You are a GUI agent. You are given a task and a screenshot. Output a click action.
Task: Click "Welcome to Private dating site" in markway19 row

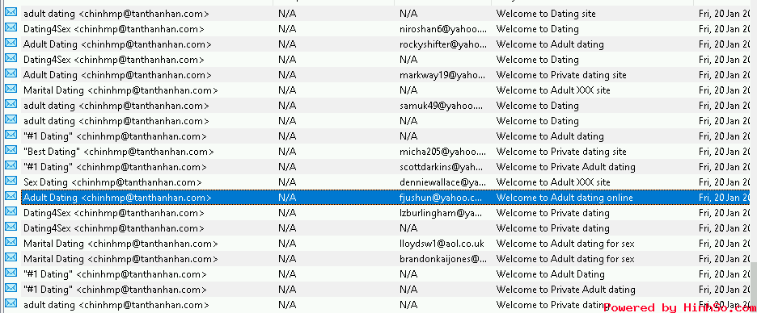point(561,75)
